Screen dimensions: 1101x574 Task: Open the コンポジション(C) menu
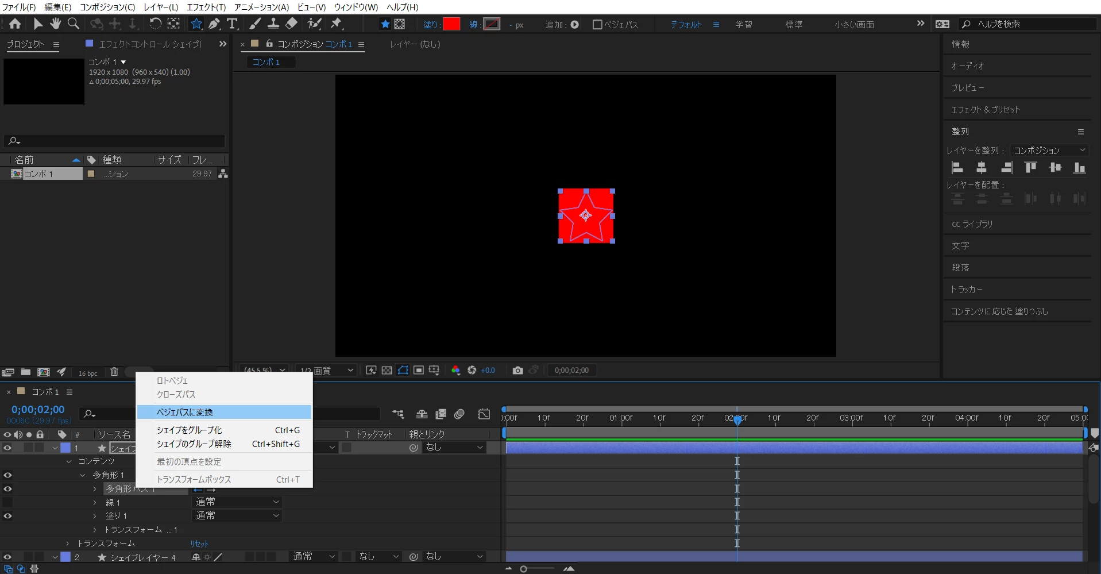click(x=107, y=7)
